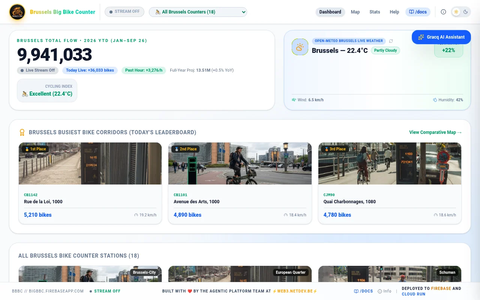
Task: Toggle the STREAM OFF button in header
Action: coord(124,12)
